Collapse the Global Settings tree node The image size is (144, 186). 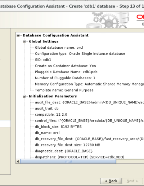24,41
